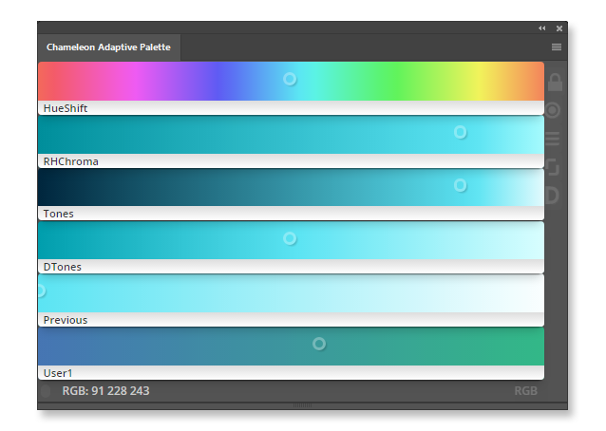This screenshot has width=606, height=431.
Task: Click the RGB: 91 228 243 readout
Action: 105,391
